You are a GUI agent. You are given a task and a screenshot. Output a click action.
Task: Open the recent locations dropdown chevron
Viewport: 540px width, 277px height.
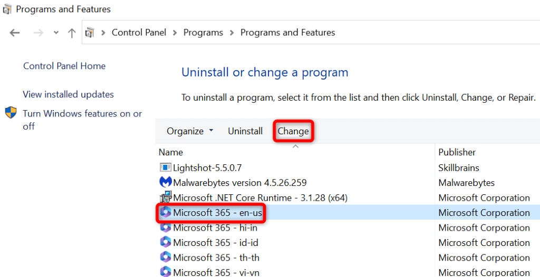coord(56,33)
